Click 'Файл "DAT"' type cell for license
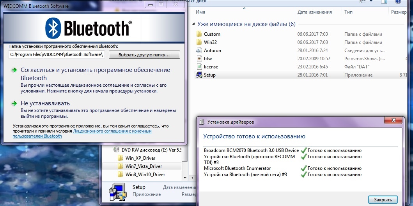 click(357, 66)
